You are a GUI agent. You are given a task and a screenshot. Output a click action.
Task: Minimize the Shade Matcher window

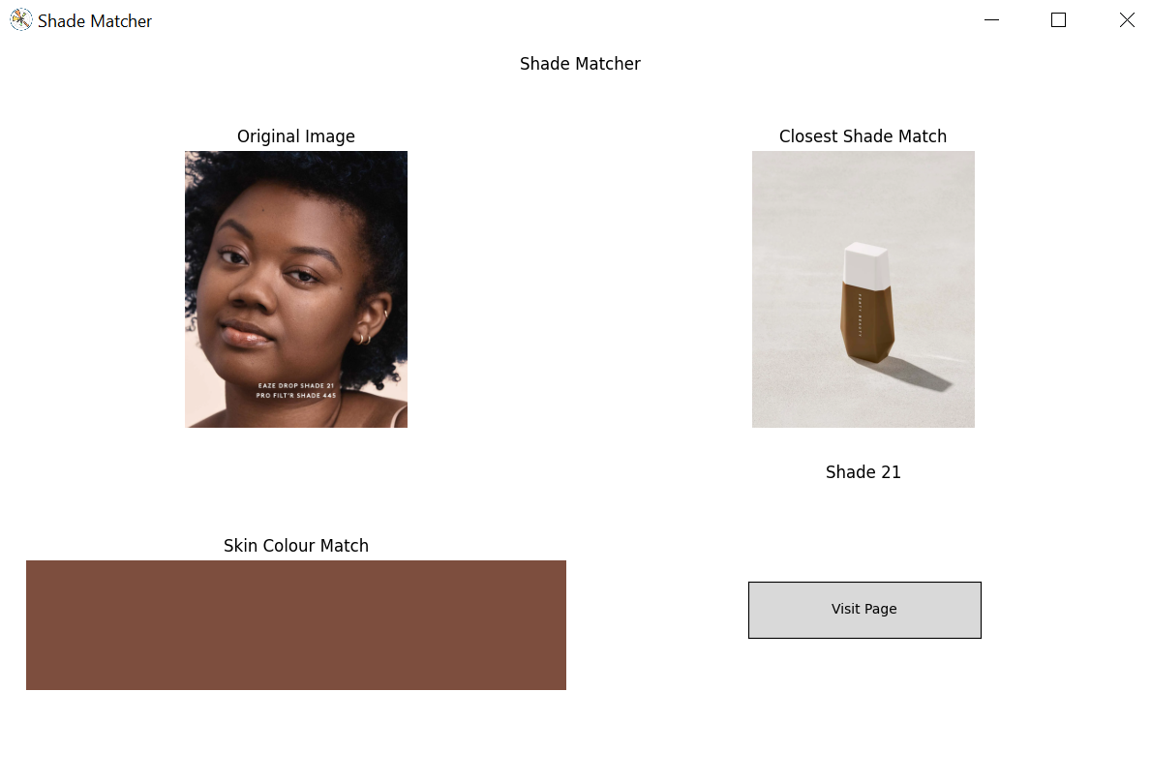pos(991,19)
